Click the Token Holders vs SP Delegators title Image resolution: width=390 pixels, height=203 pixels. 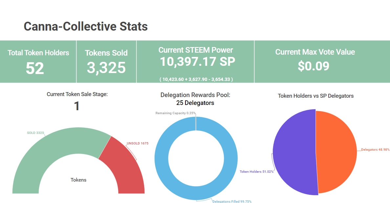(315, 96)
